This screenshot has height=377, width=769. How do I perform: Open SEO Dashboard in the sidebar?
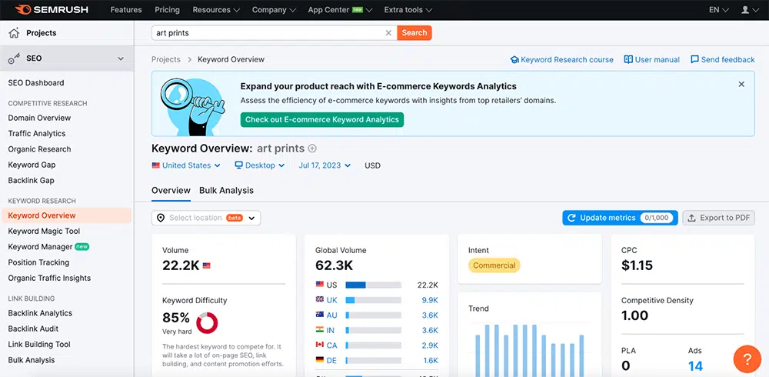[x=36, y=83]
